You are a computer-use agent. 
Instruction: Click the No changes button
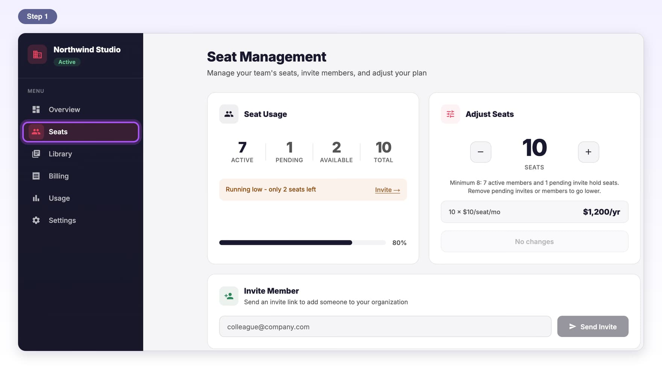point(534,241)
